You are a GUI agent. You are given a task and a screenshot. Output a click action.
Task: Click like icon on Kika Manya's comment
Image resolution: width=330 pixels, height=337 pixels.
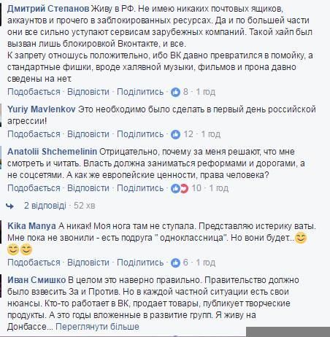[175, 263]
